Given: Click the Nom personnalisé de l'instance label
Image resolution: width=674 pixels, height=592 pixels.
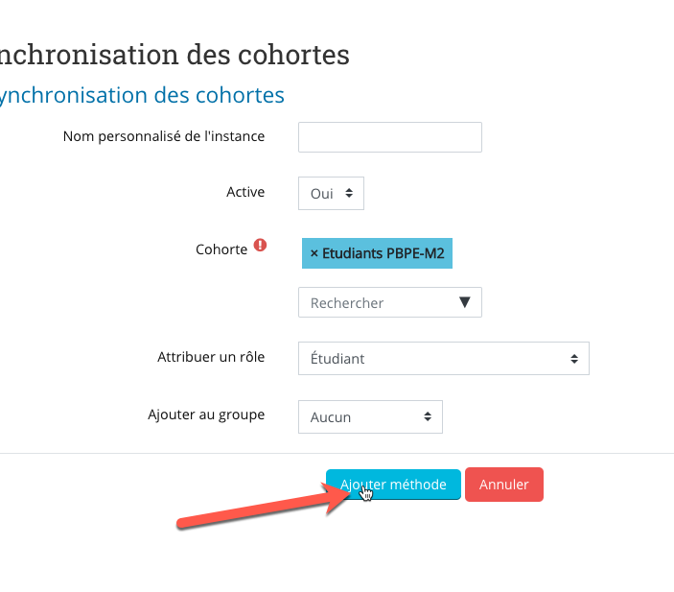Looking at the screenshot, I should pos(164,136).
